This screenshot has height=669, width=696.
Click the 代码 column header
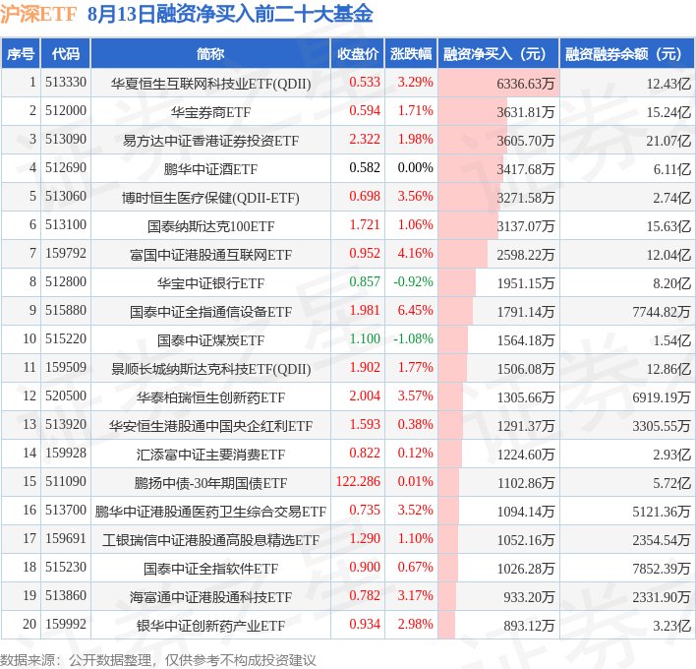[x=66, y=54]
